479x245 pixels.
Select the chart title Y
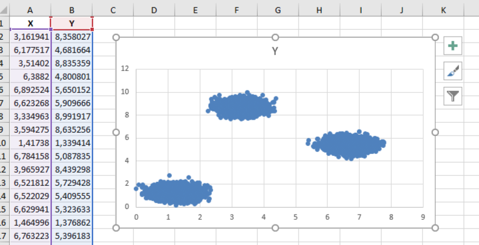pyautogui.click(x=275, y=51)
